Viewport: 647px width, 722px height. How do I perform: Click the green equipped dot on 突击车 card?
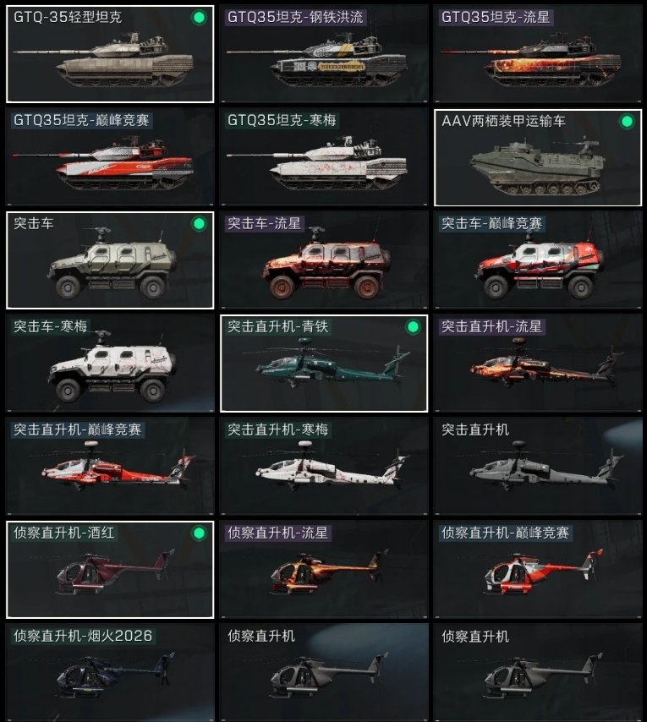point(199,224)
